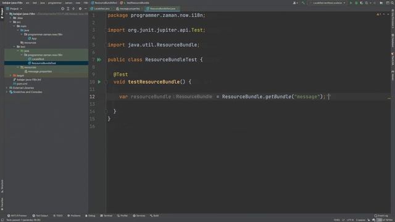Collapse the main folder
The width and height of the screenshot is (395, 222).
coord(14,26)
